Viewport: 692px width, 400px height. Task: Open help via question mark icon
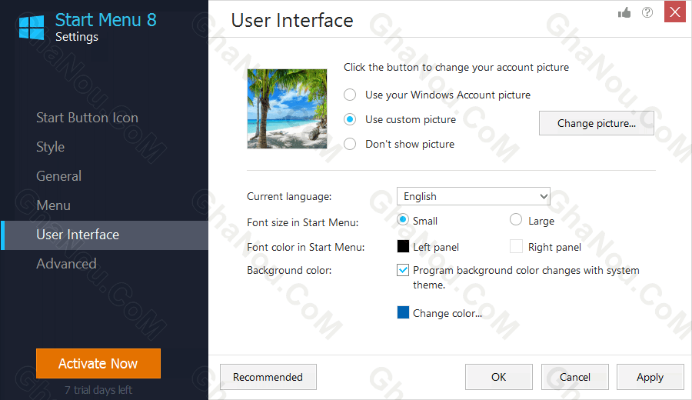tap(647, 12)
